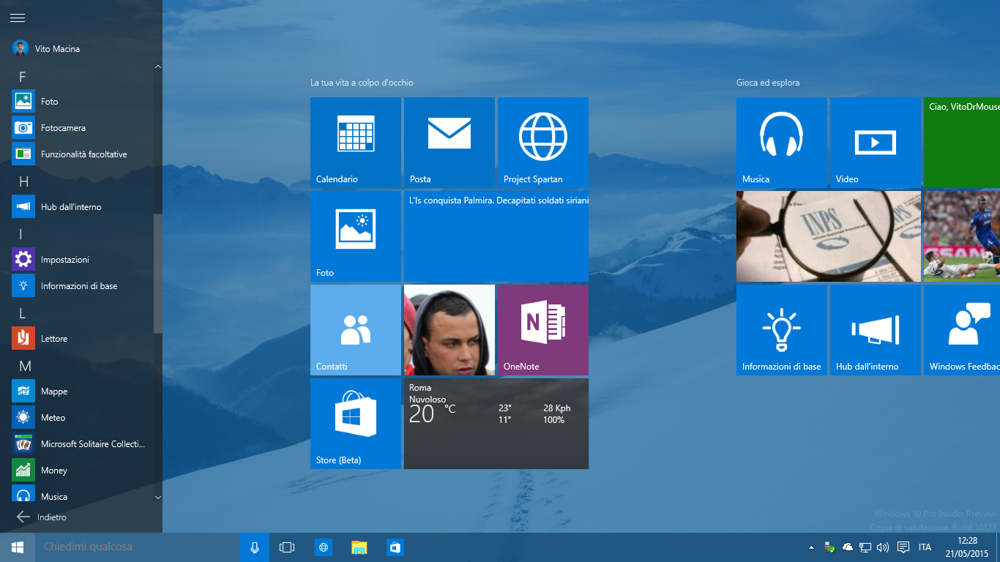Click the Chiedimi qualcosa search box
The height and width of the screenshot is (562, 1000).
click(x=138, y=547)
